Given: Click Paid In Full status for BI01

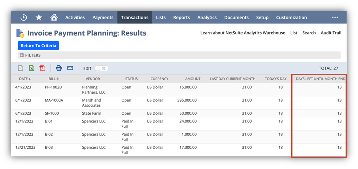Looking at the screenshot, I should [128, 124].
